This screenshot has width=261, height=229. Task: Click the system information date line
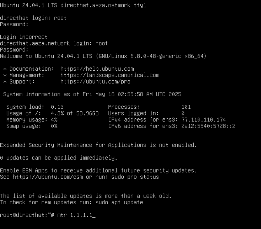[x=92, y=94]
